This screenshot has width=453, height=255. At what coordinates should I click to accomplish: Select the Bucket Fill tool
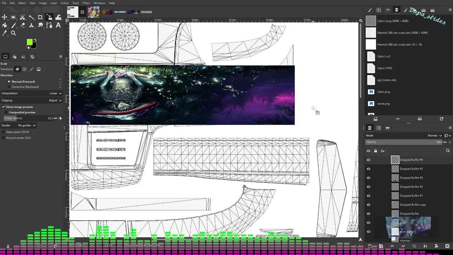pyautogui.click(x=5, y=25)
